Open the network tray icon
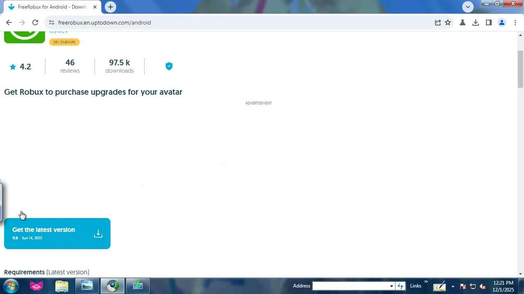The height and width of the screenshot is (294, 524). tap(473, 286)
